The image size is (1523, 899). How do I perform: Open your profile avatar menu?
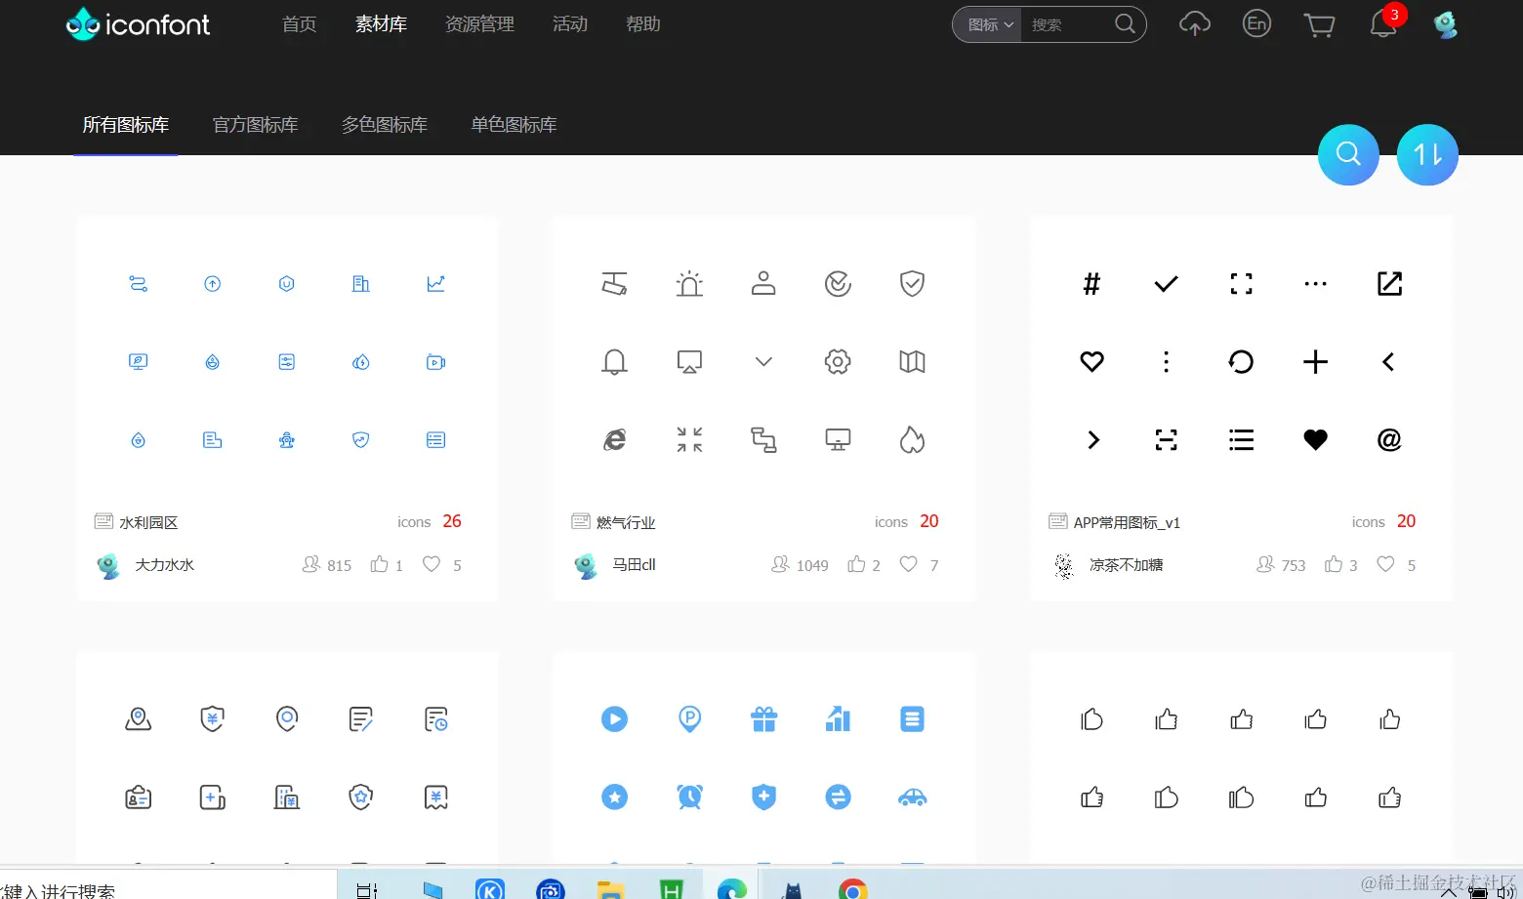pos(1445,24)
